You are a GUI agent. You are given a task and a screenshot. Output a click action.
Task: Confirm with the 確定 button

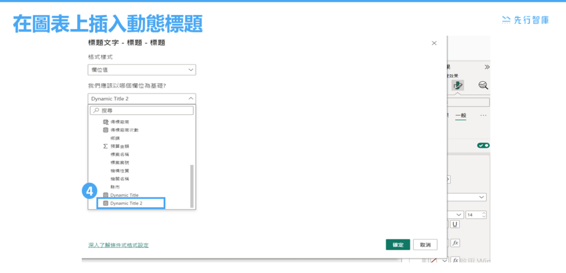398,244
